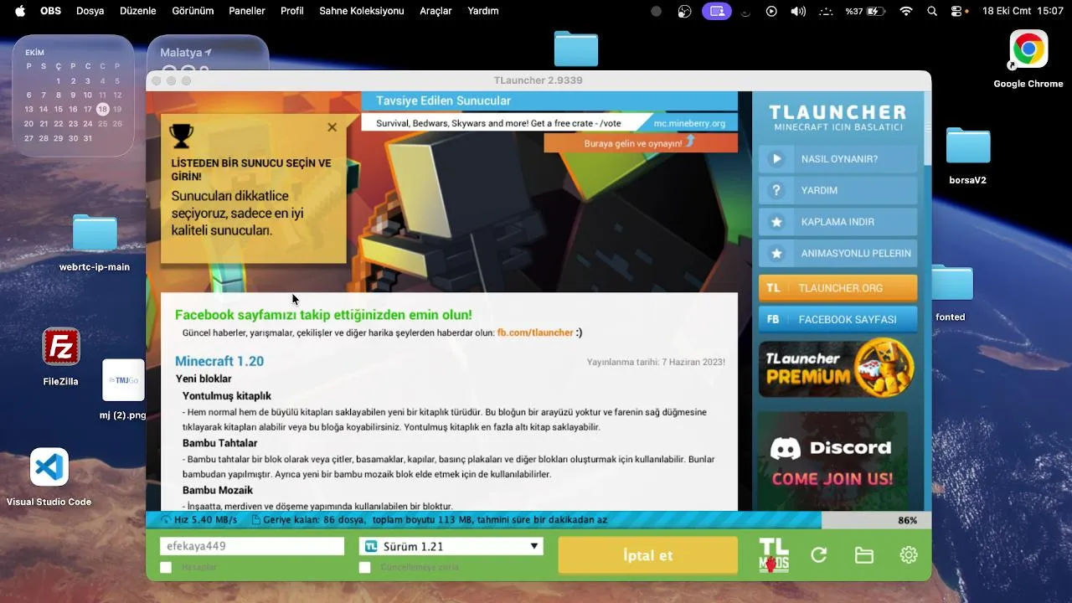Click star icon beside ANIMASYONLU PELERIN
Image resolution: width=1072 pixels, height=603 pixels.
[x=776, y=253]
